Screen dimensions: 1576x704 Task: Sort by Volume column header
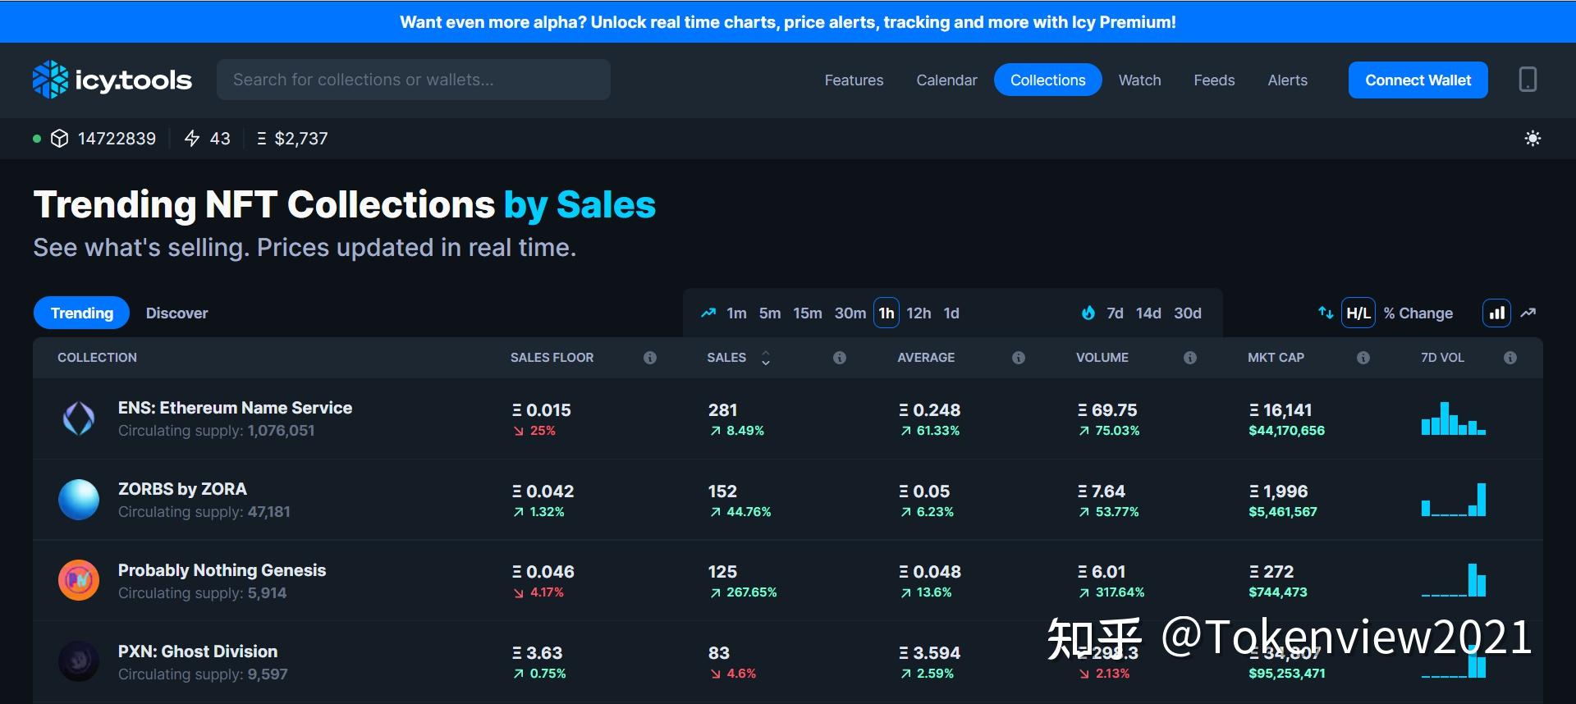click(1102, 358)
